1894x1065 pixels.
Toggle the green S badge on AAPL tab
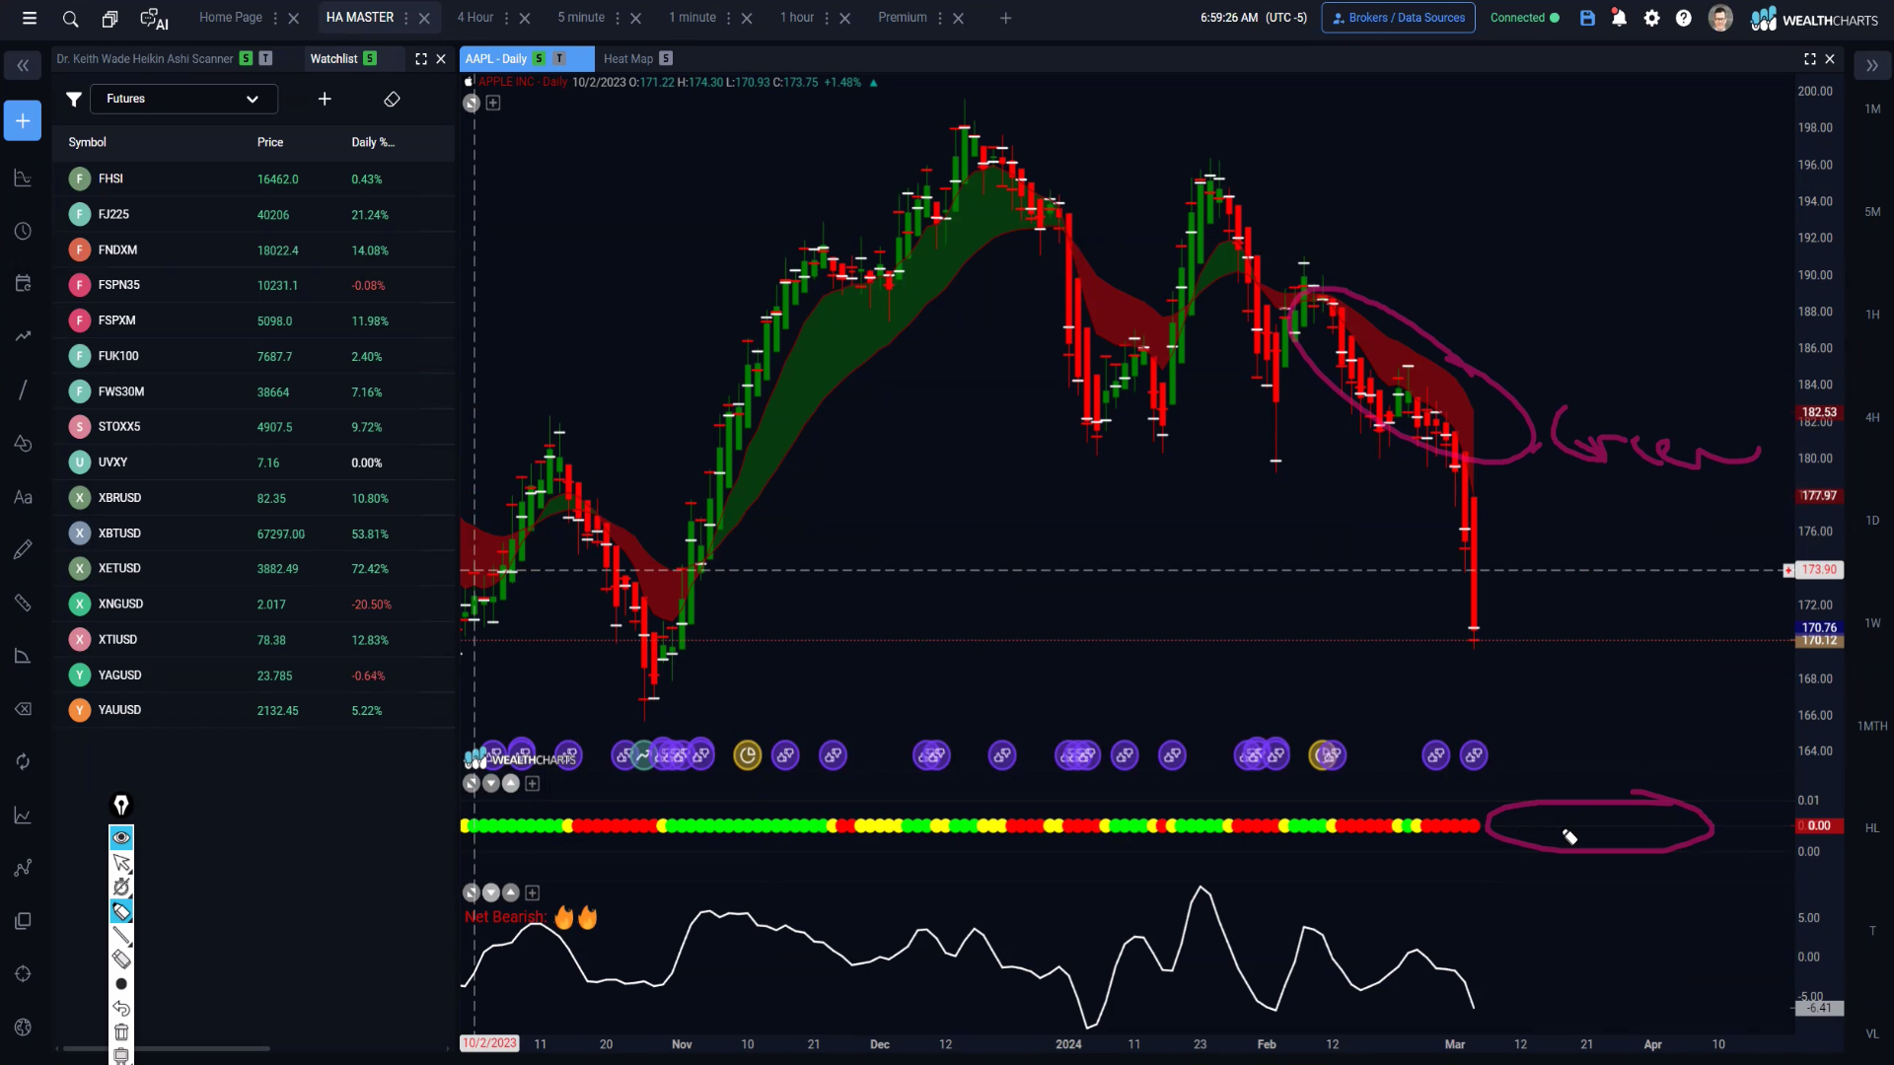click(540, 59)
